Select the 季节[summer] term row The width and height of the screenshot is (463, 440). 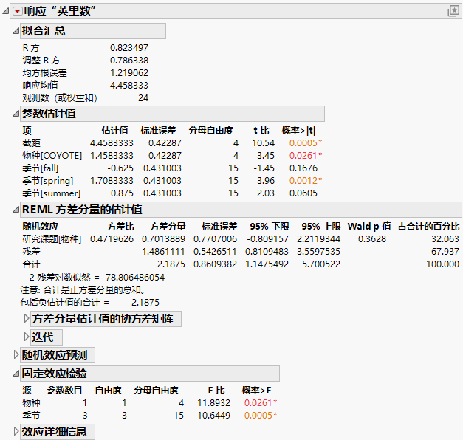coord(173,193)
